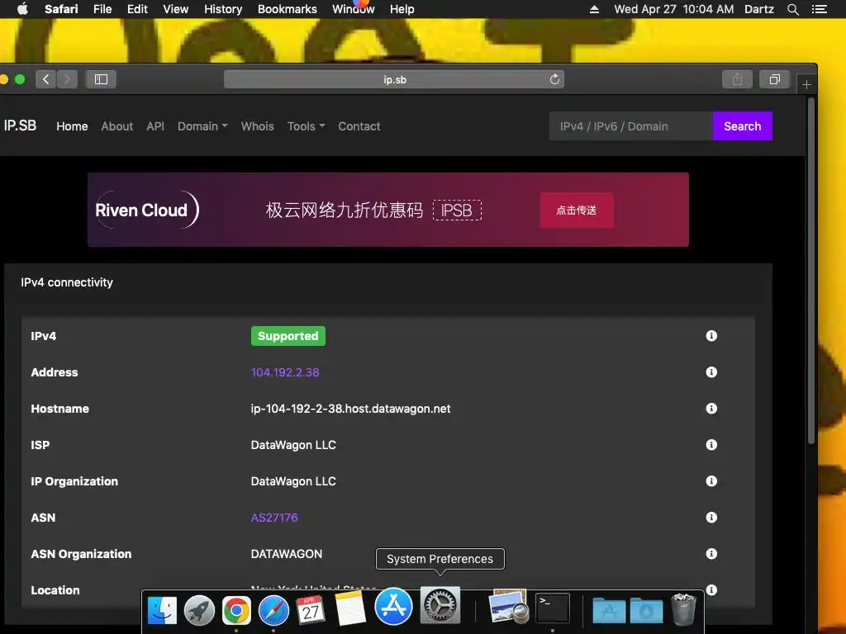Expand the Tools dropdown in navbar
Screen dimensions: 846x634
[306, 126]
